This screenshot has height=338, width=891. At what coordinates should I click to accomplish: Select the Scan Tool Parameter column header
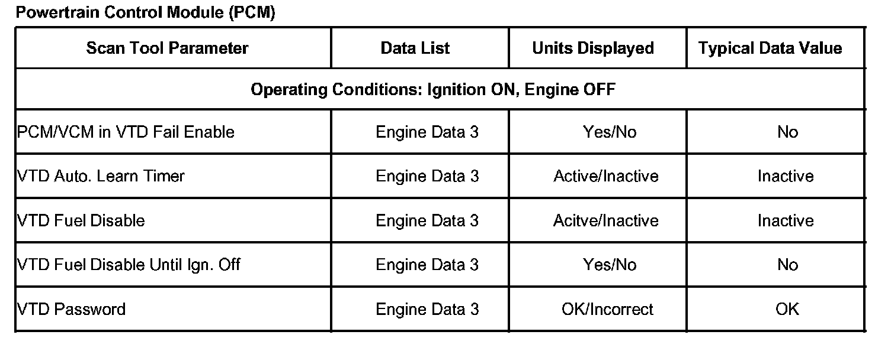167,48
